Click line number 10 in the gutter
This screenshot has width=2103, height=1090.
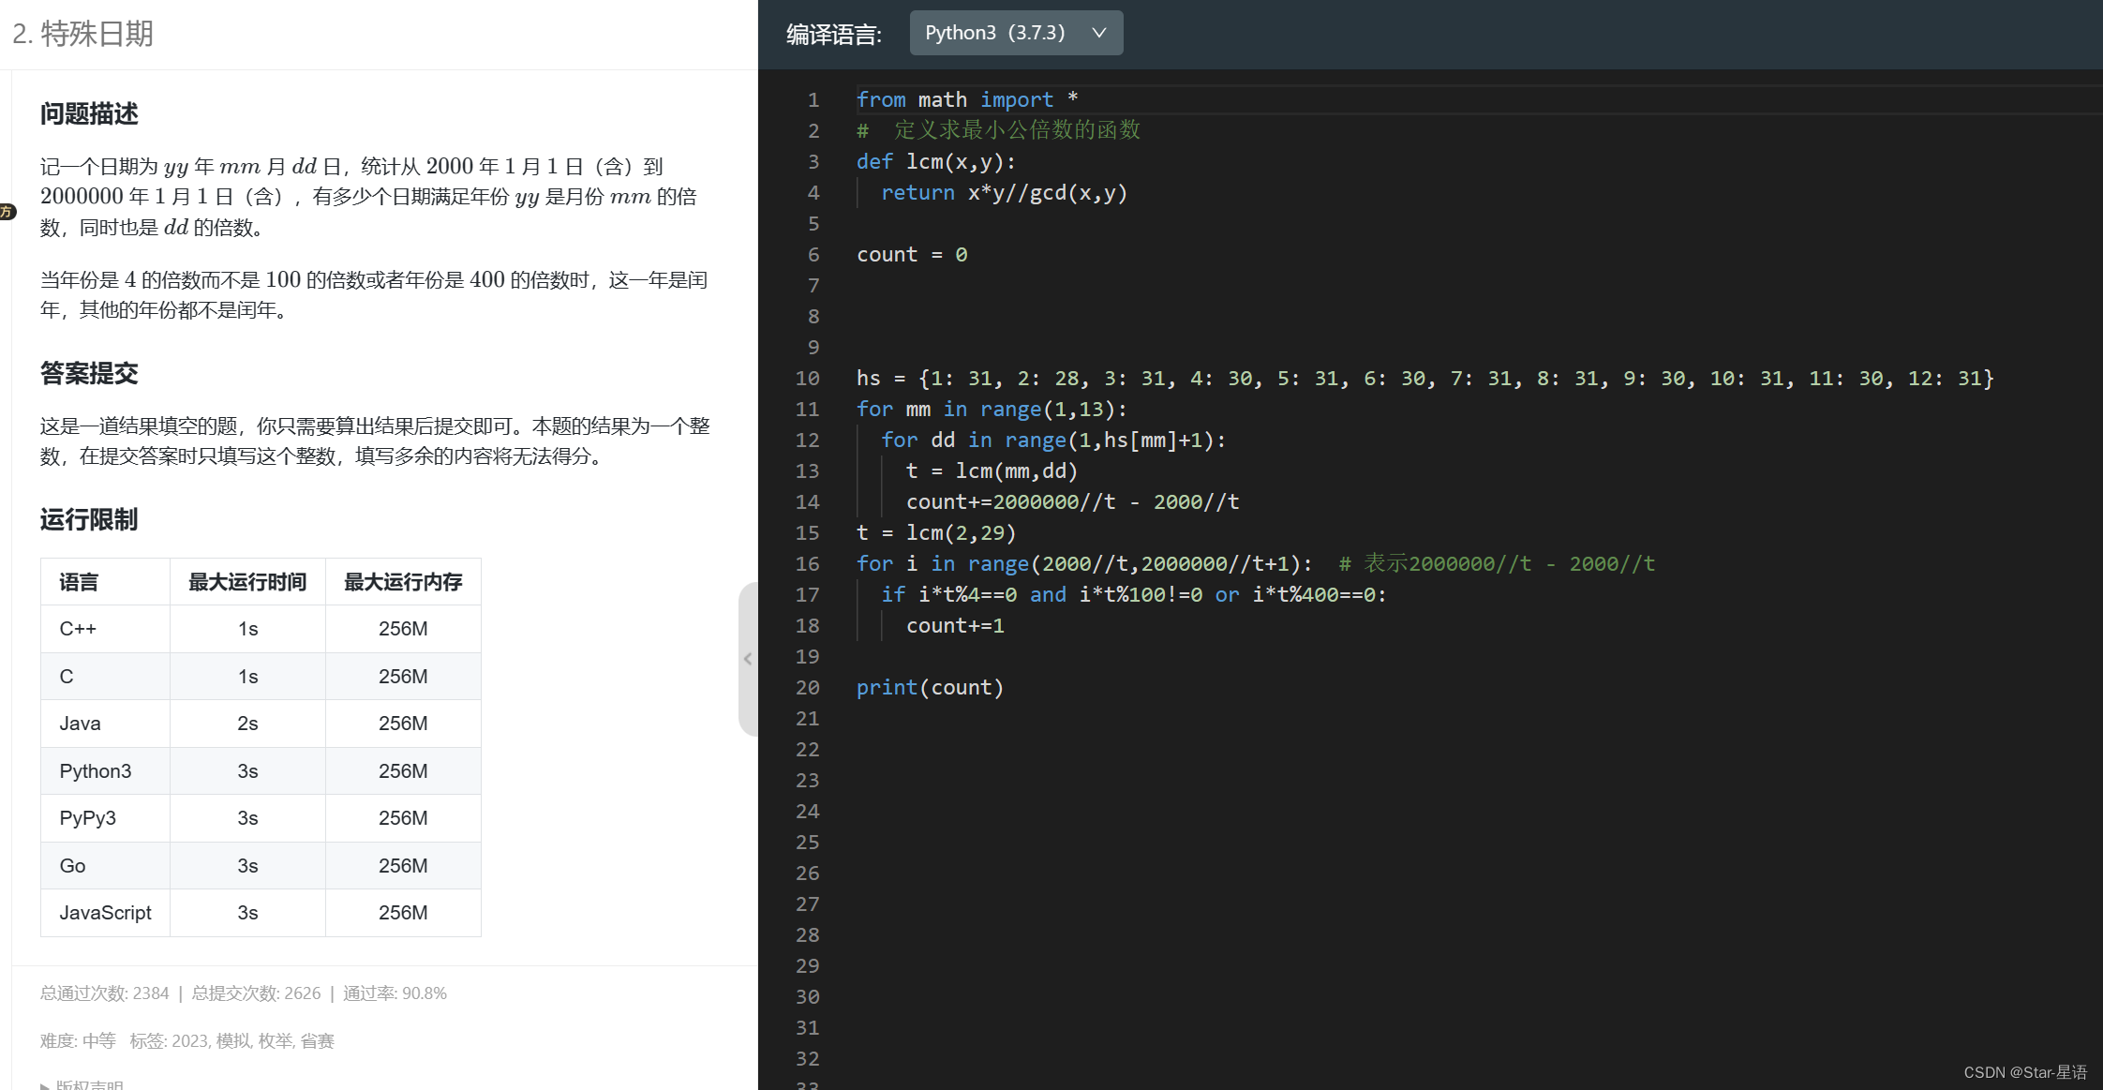click(x=807, y=378)
